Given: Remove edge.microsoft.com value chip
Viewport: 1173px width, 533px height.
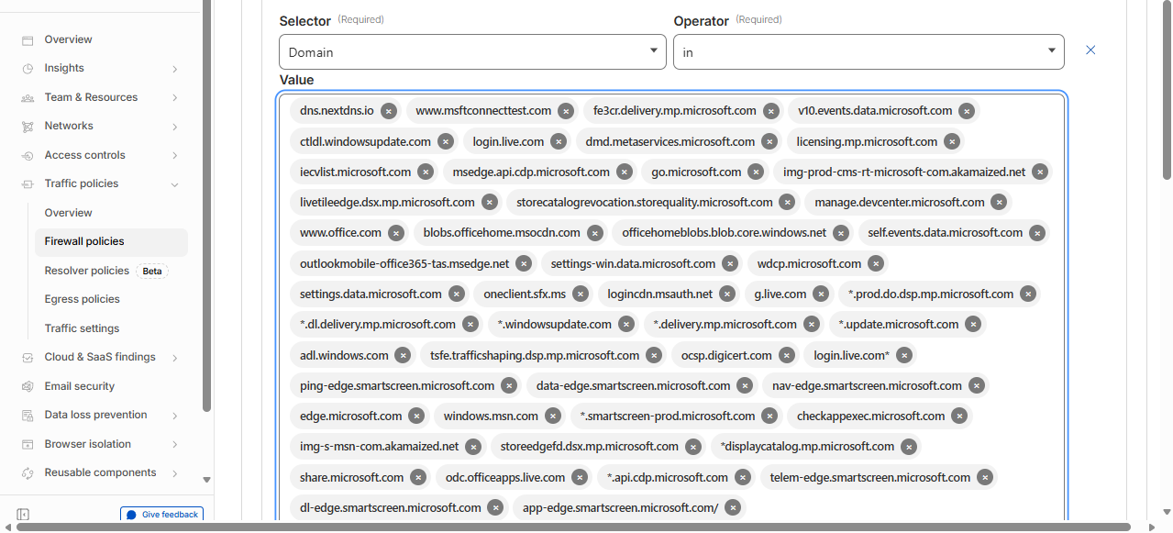Looking at the screenshot, I should click(x=416, y=416).
